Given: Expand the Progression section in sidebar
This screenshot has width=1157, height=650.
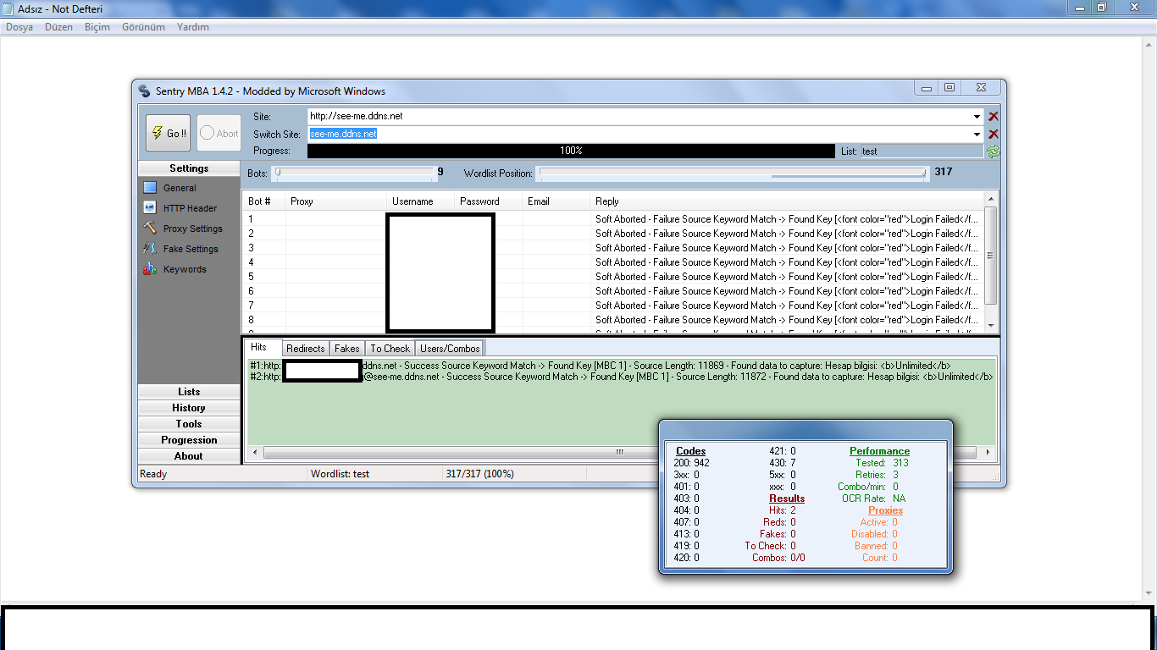Looking at the screenshot, I should coord(189,440).
